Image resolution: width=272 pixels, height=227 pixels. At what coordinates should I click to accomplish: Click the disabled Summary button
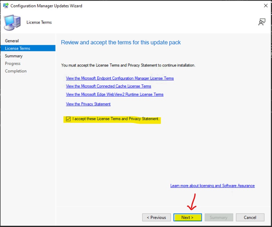(x=219, y=218)
